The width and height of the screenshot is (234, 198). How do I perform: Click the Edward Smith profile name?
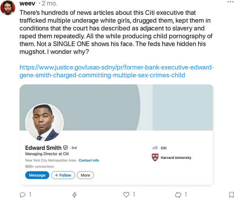pyautogui.click(x=43, y=148)
